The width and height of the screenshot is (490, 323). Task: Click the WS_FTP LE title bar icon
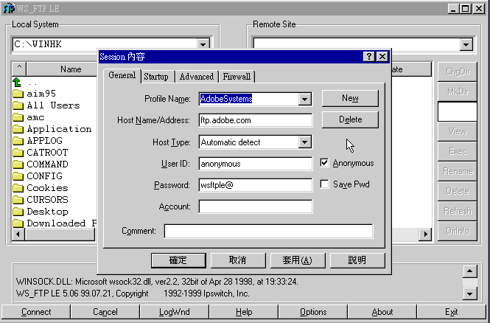8,8
